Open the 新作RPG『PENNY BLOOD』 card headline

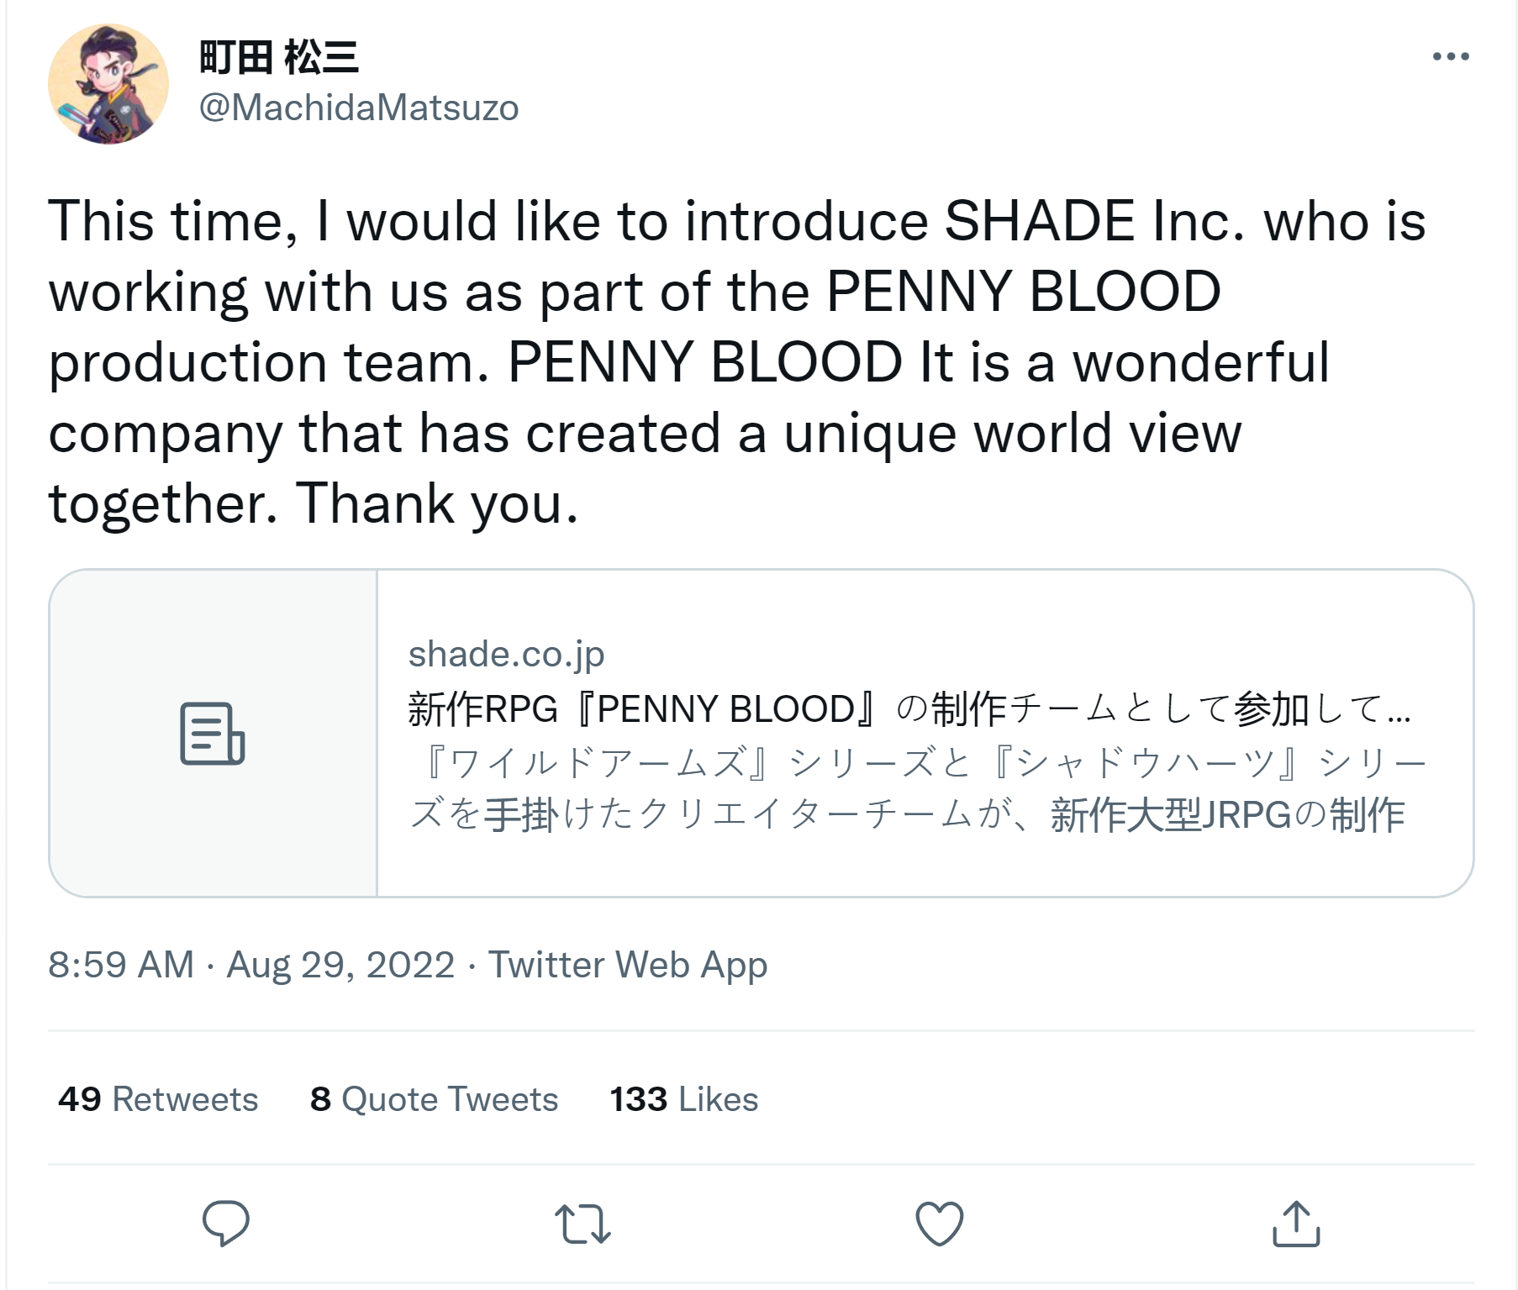(909, 708)
